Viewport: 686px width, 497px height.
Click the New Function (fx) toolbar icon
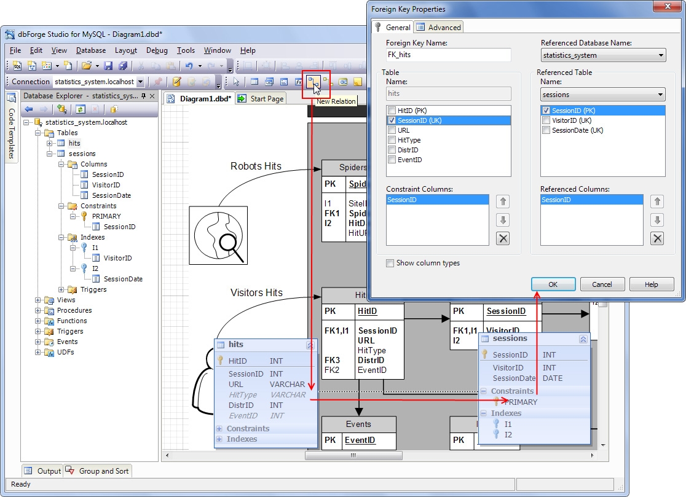click(298, 82)
